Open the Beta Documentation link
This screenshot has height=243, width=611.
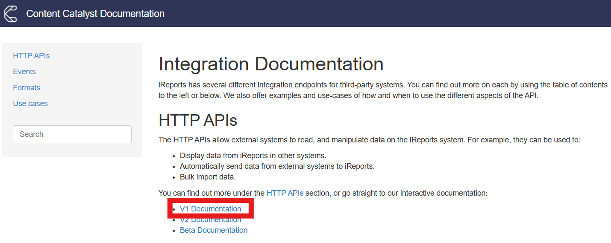(x=214, y=230)
